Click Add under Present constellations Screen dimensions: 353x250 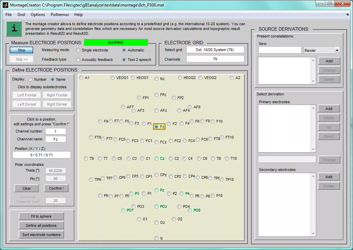pos(329,61)
